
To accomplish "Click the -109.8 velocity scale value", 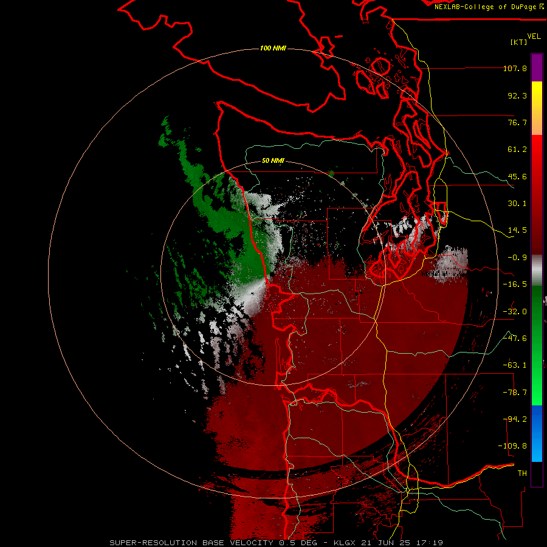I will (x=513, y=446).
